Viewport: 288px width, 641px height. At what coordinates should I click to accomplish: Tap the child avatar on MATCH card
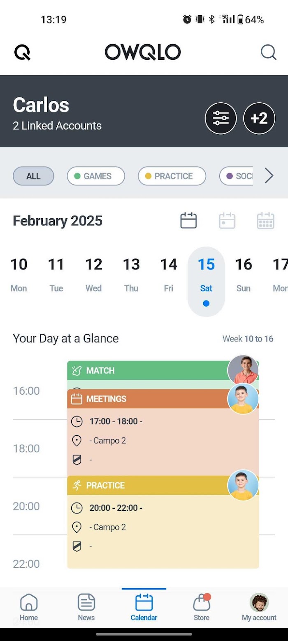click(243, 370)
